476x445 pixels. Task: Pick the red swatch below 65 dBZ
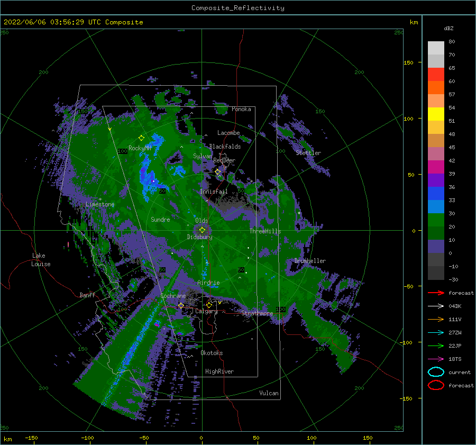pyautogui.click(x=436, y=75)
